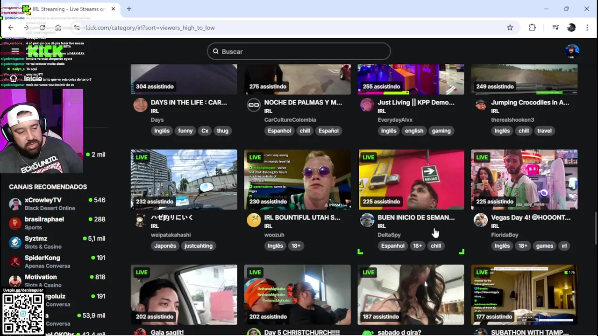598x336 pixels.
Task: Open BUEN INICIO DE SEMANA title
Action: (416, 217)
